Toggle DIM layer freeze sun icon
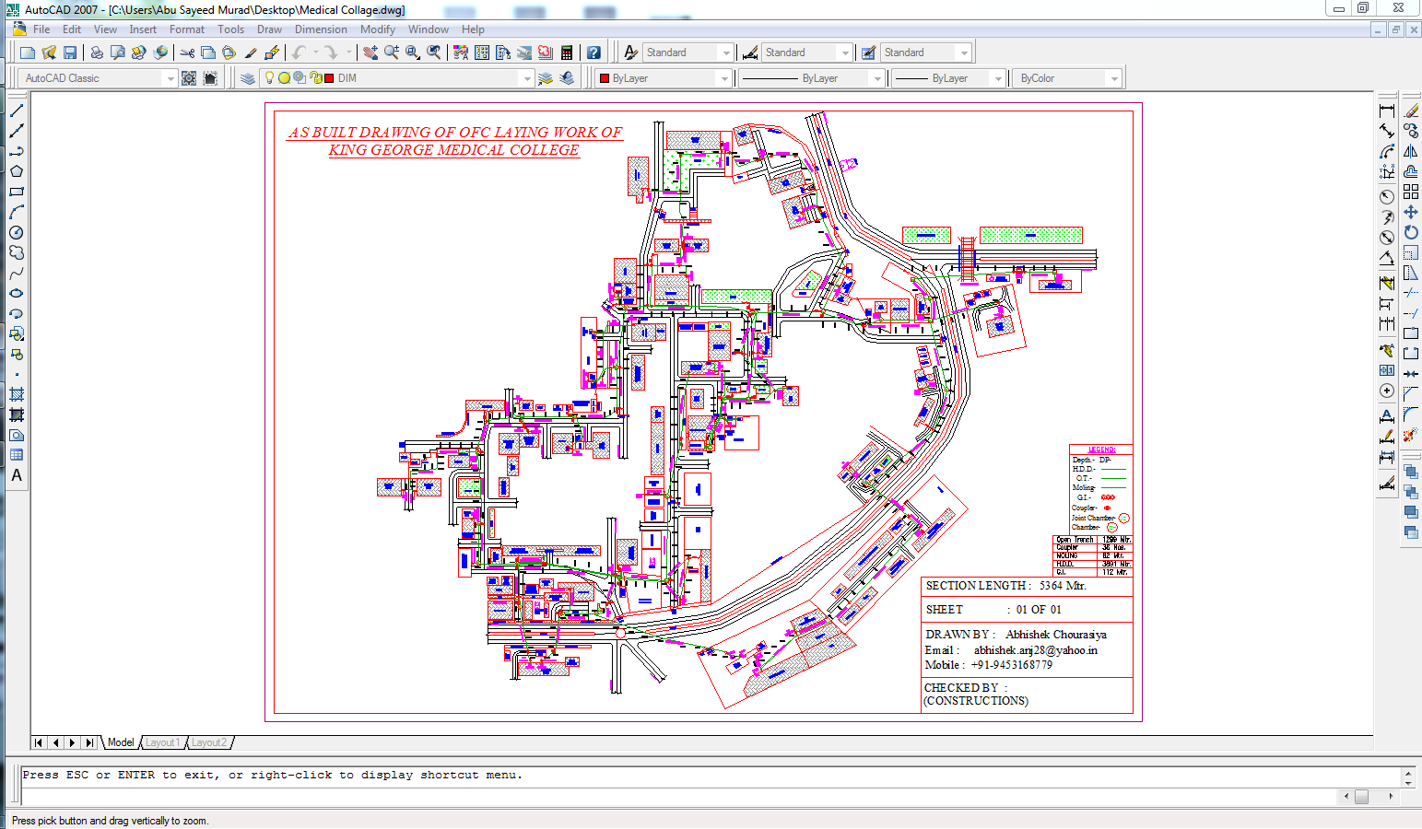Screen dimensions: 1422x829 [285, 78]
